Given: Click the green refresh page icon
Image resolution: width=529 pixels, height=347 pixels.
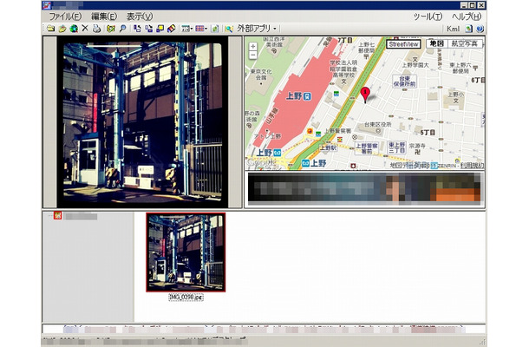Looking at the screenshot, I should click(215, 29).
